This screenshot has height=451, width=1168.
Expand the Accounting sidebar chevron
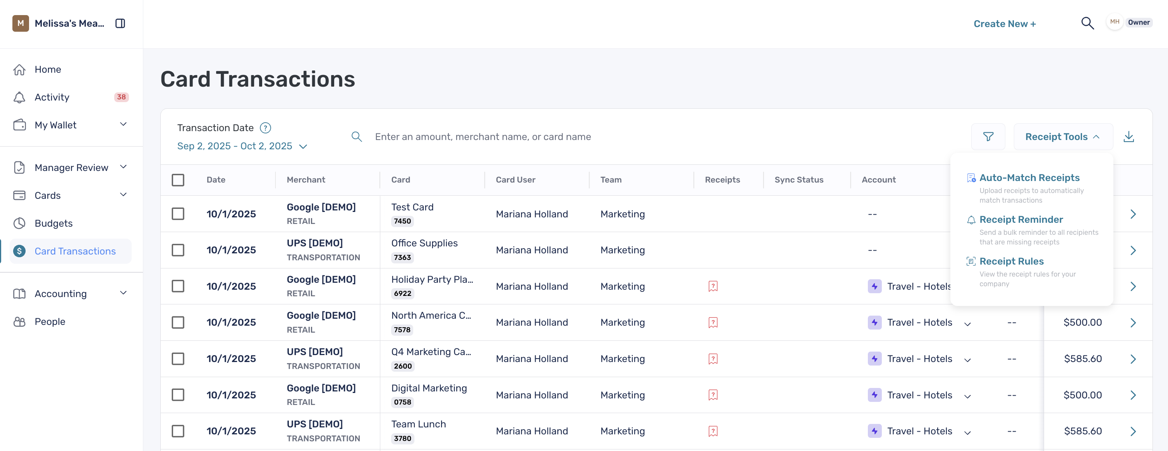123,293
